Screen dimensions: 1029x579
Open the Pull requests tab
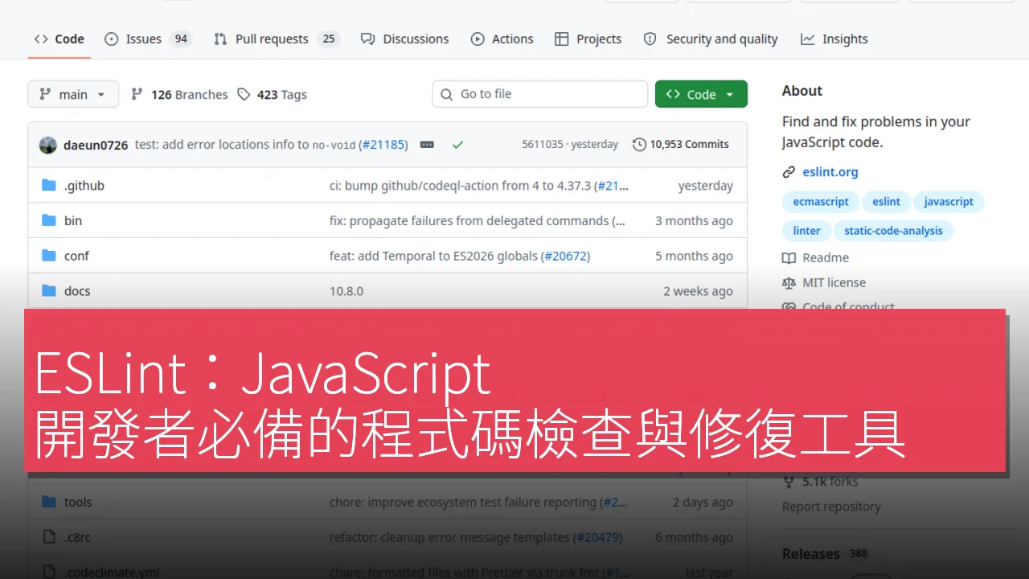[x=277, y=39]
